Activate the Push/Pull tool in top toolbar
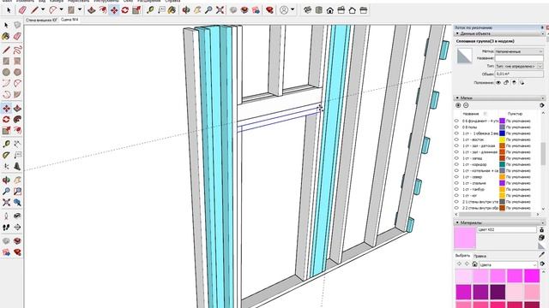 92,10
